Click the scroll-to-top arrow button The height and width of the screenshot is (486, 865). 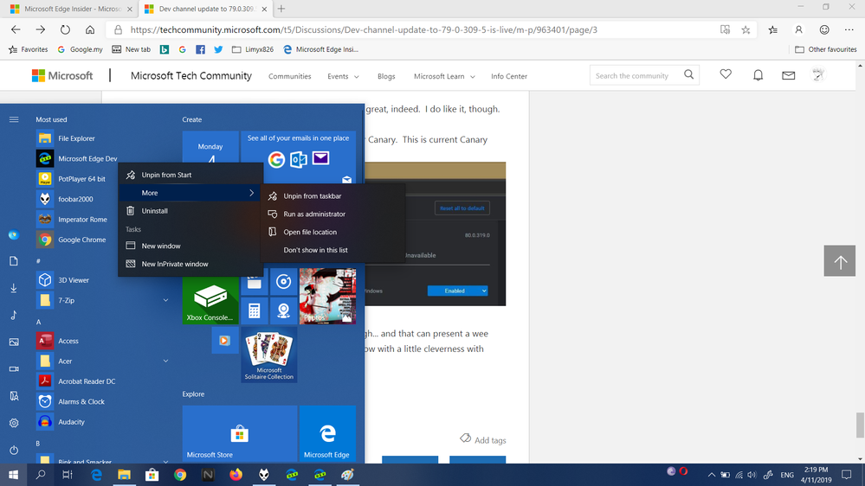tap(840, 261)
